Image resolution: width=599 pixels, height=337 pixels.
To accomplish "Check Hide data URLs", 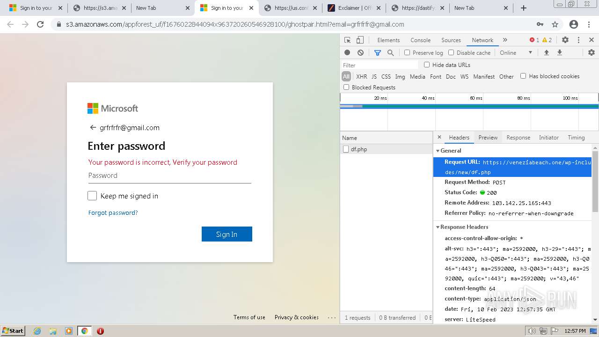I will point(427,65).
